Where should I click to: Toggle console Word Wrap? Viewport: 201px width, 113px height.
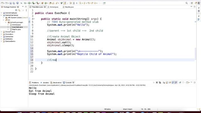coord(170,83)
